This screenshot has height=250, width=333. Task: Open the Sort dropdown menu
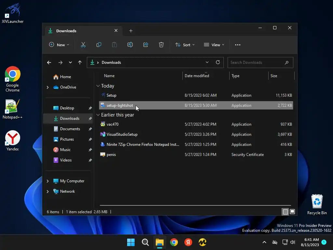(185, 45)
